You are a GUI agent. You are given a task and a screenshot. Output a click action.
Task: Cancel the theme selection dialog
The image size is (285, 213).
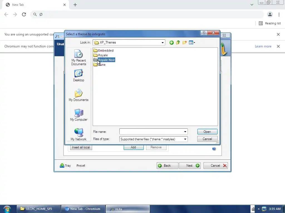pyautogui.click(x=207, y=139)
